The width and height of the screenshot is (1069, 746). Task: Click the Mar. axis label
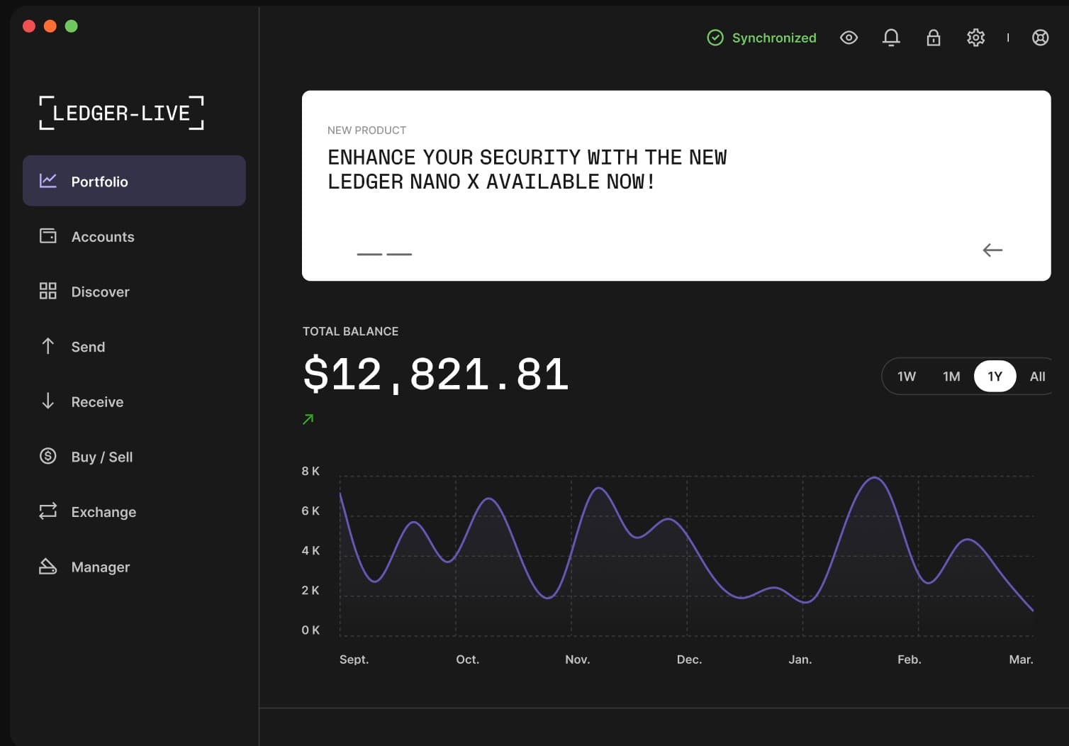click(x=1021, y=659)
